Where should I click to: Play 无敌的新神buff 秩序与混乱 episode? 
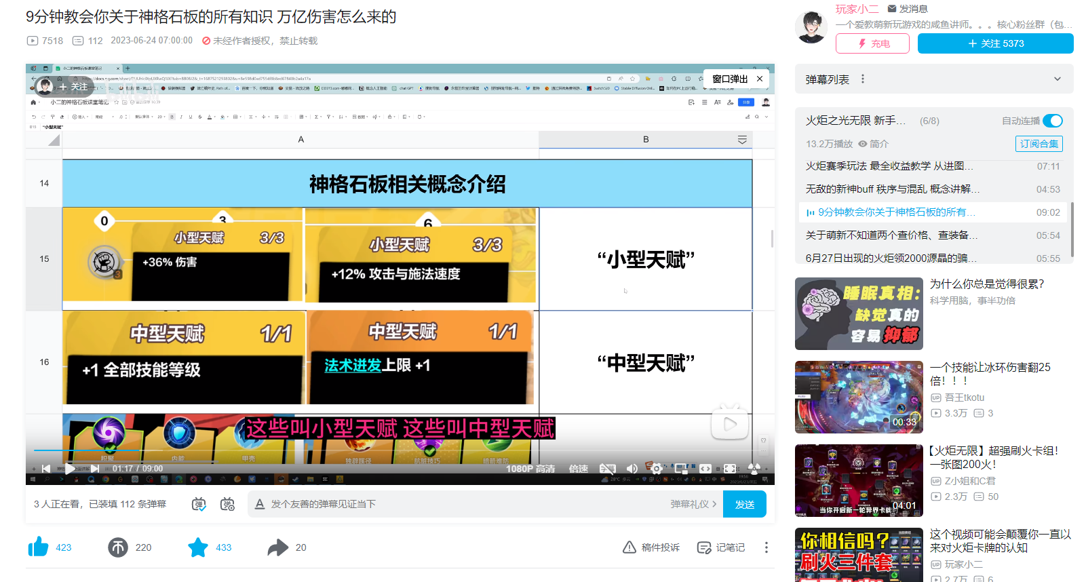click(x=933, y=189)
